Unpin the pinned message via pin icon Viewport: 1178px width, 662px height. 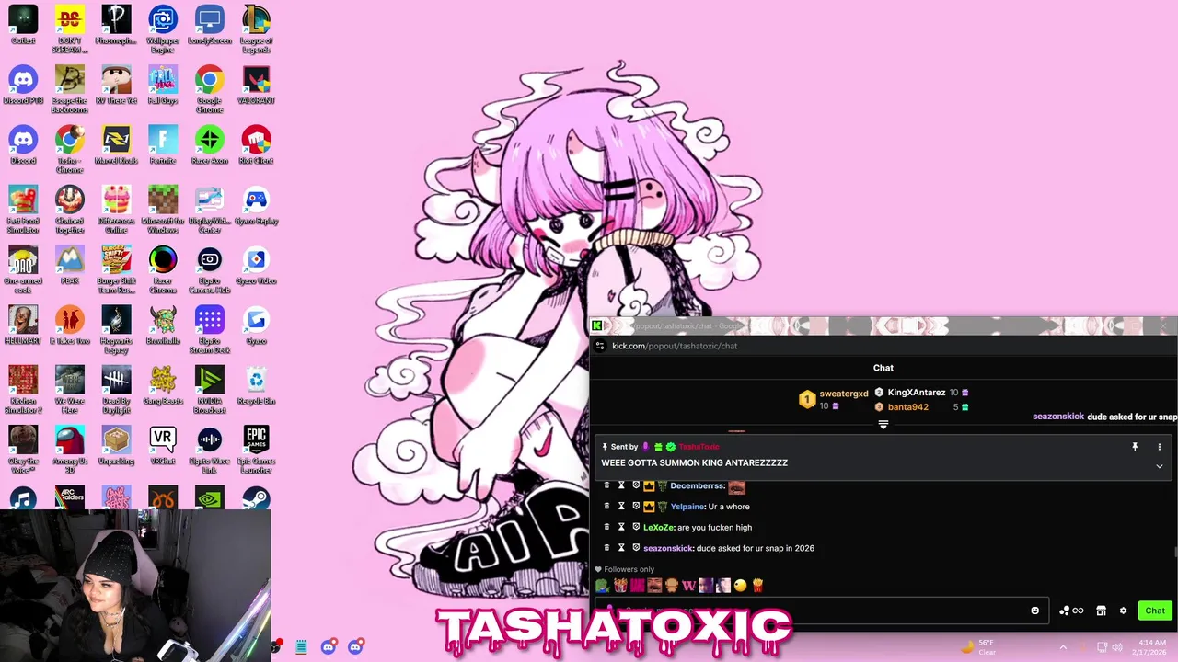click(x=1135, y=447)
